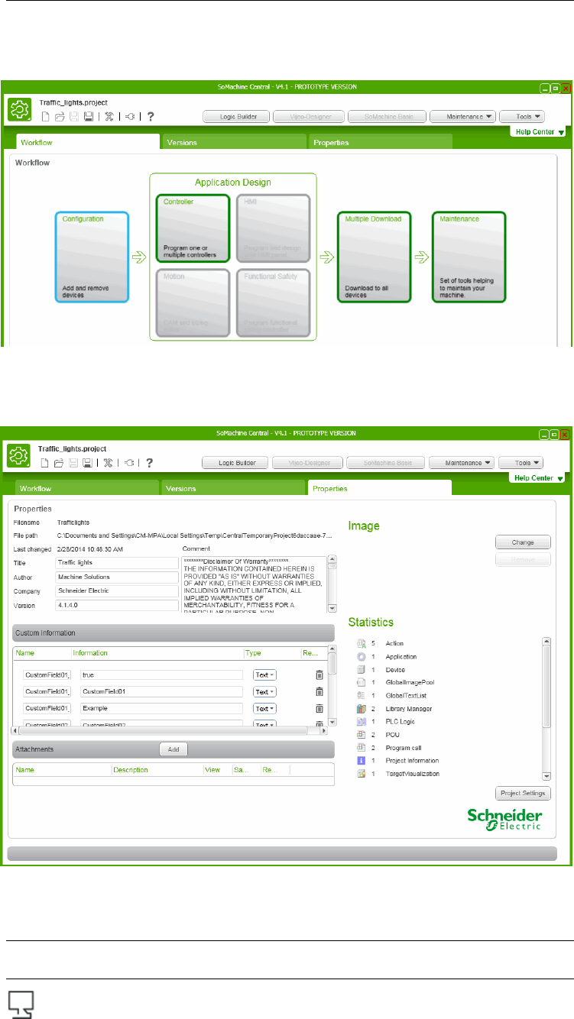The width and height of the screenshot is (574, 1019).
Task: Switch to Versions tab in the Properties window
Action: pyautogui.click(x=233, y=487)
